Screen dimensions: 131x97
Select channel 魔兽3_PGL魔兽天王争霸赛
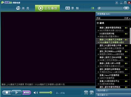[111, 40]
